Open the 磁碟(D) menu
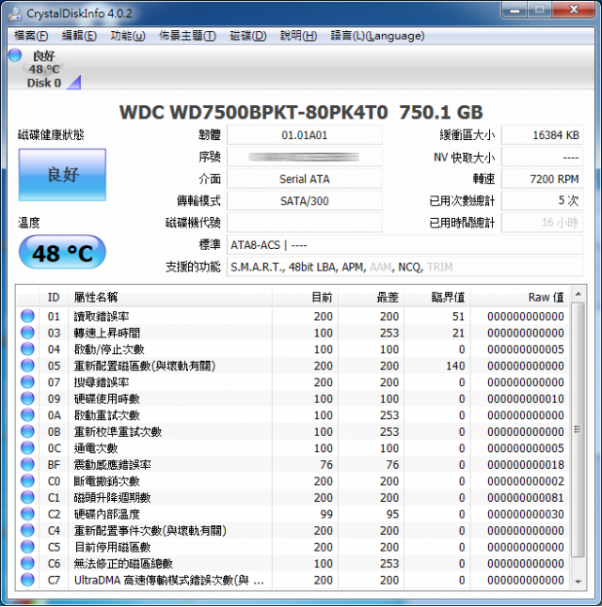602x607 pixels. (x=248, y=36)
